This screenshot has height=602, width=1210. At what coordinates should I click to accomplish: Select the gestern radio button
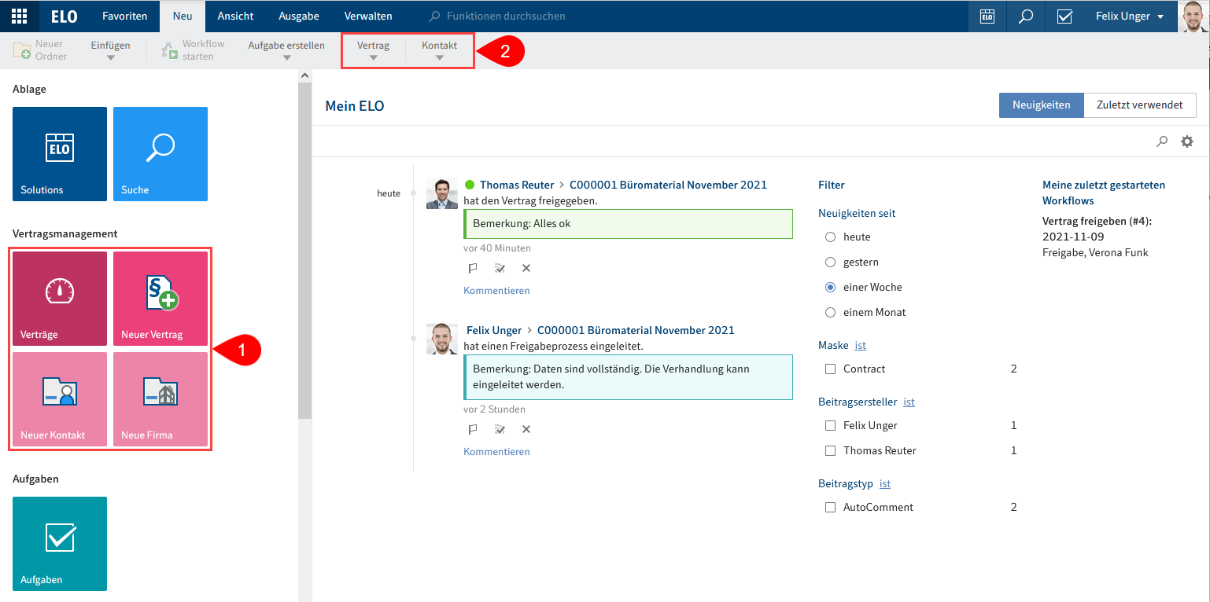point(830,262)
